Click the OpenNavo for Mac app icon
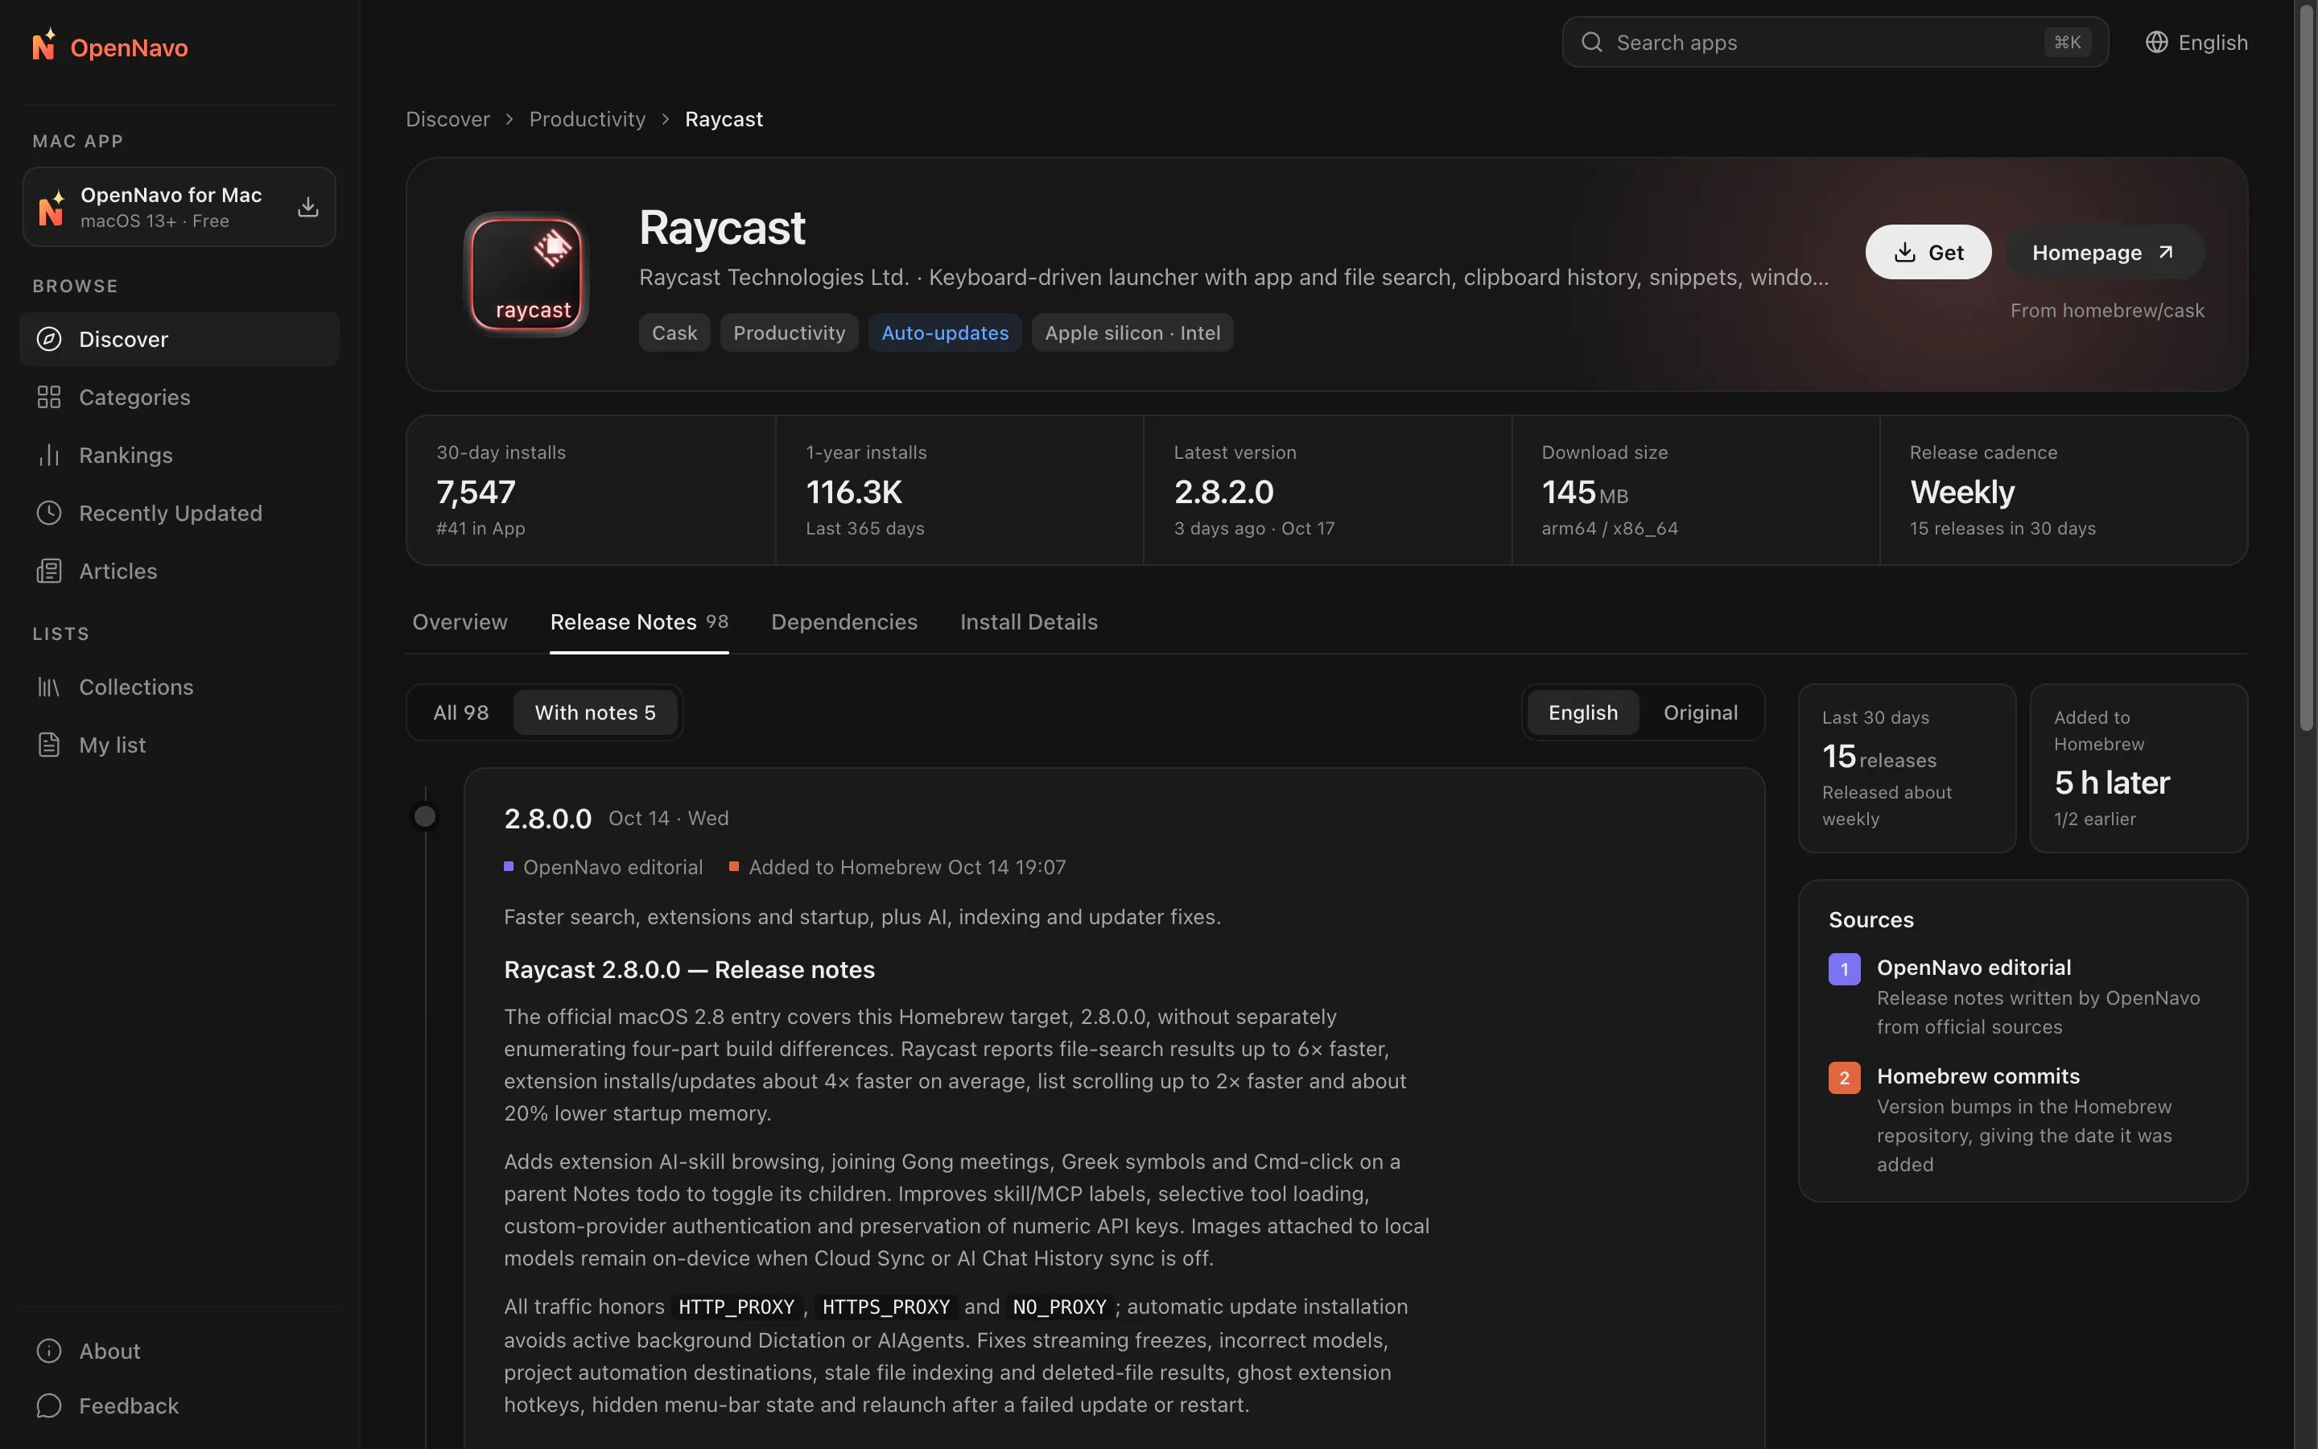 coord(52,207)
